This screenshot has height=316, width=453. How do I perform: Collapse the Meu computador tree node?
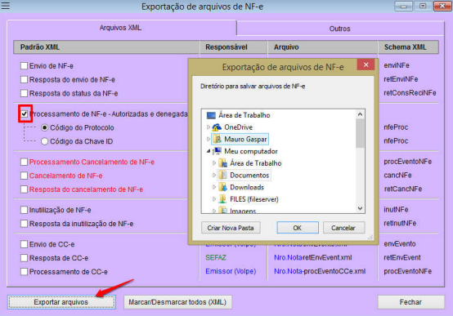(x=209, y=151)
